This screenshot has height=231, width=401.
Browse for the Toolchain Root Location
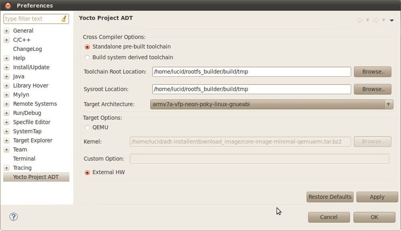click(x=372, y=72)
